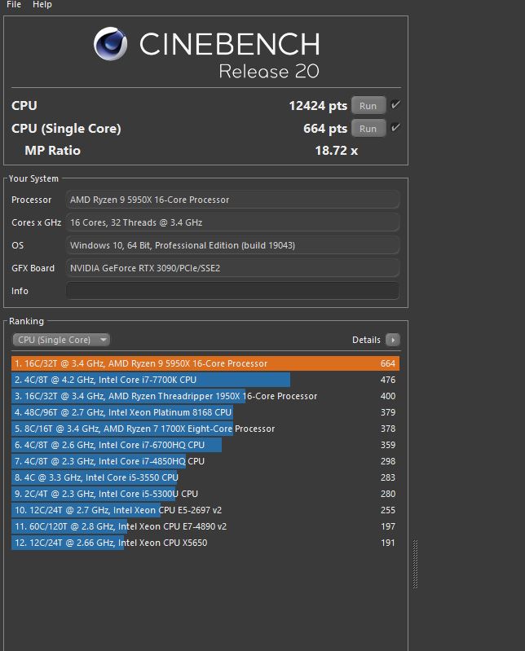Viewport: 525px width, 651px height.
Task: Click the Processor name field
Action: (232, 200)
